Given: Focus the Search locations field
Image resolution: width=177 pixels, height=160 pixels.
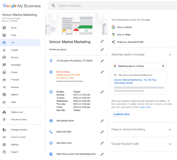Looking at the screenshot, I should point(113,6).
